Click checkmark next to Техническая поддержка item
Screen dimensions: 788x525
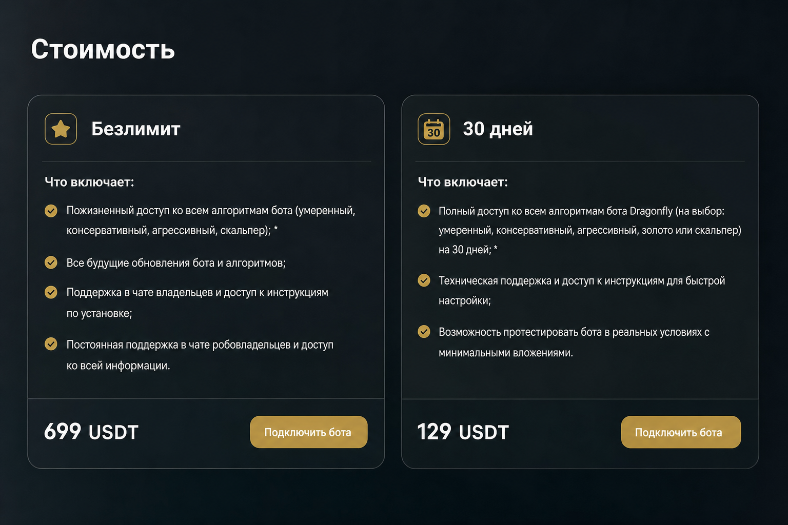(424, 280)
